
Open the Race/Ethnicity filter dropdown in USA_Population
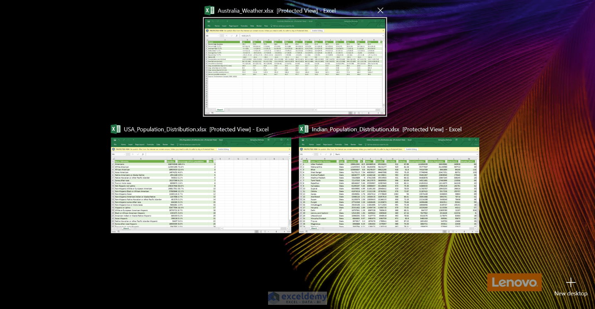(165, 161)
